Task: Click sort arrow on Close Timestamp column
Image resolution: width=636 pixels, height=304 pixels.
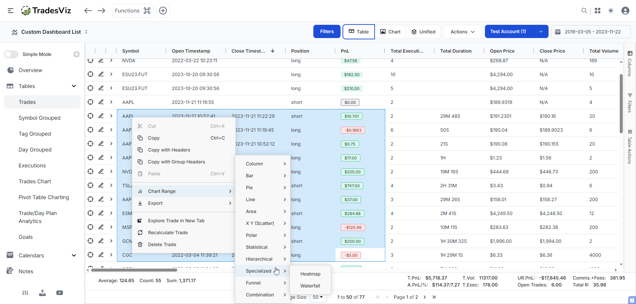Action: 273,51
